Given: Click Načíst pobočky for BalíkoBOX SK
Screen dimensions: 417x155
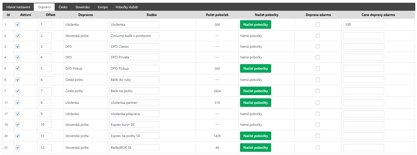Looking at the screenshot, I should 256,148.
